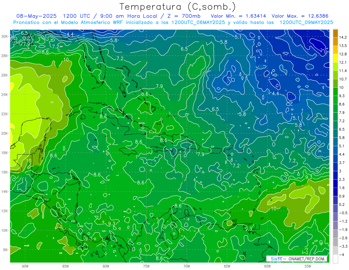The height and width of the screenshot is (270, 349).
Task: Click the 28N latitude axis label
Action: 4,56
